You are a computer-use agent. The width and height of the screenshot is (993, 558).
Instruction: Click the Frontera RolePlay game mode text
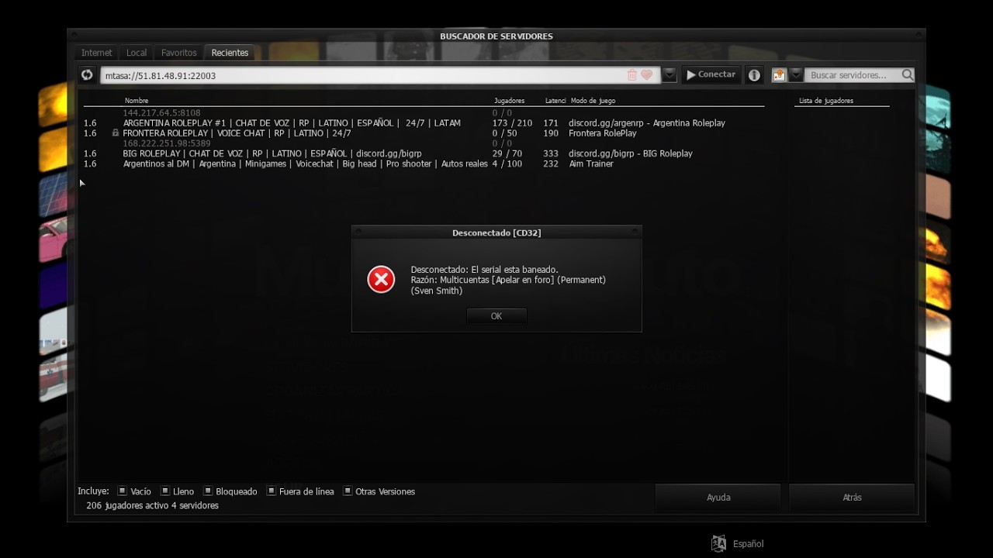tap(602, 133)
